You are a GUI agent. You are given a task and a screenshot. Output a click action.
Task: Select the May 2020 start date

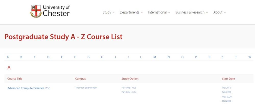click(x=226, y=97)
